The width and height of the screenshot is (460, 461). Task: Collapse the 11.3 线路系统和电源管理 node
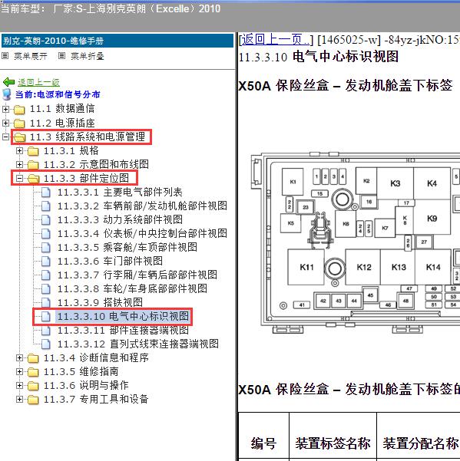click(5, 137)
